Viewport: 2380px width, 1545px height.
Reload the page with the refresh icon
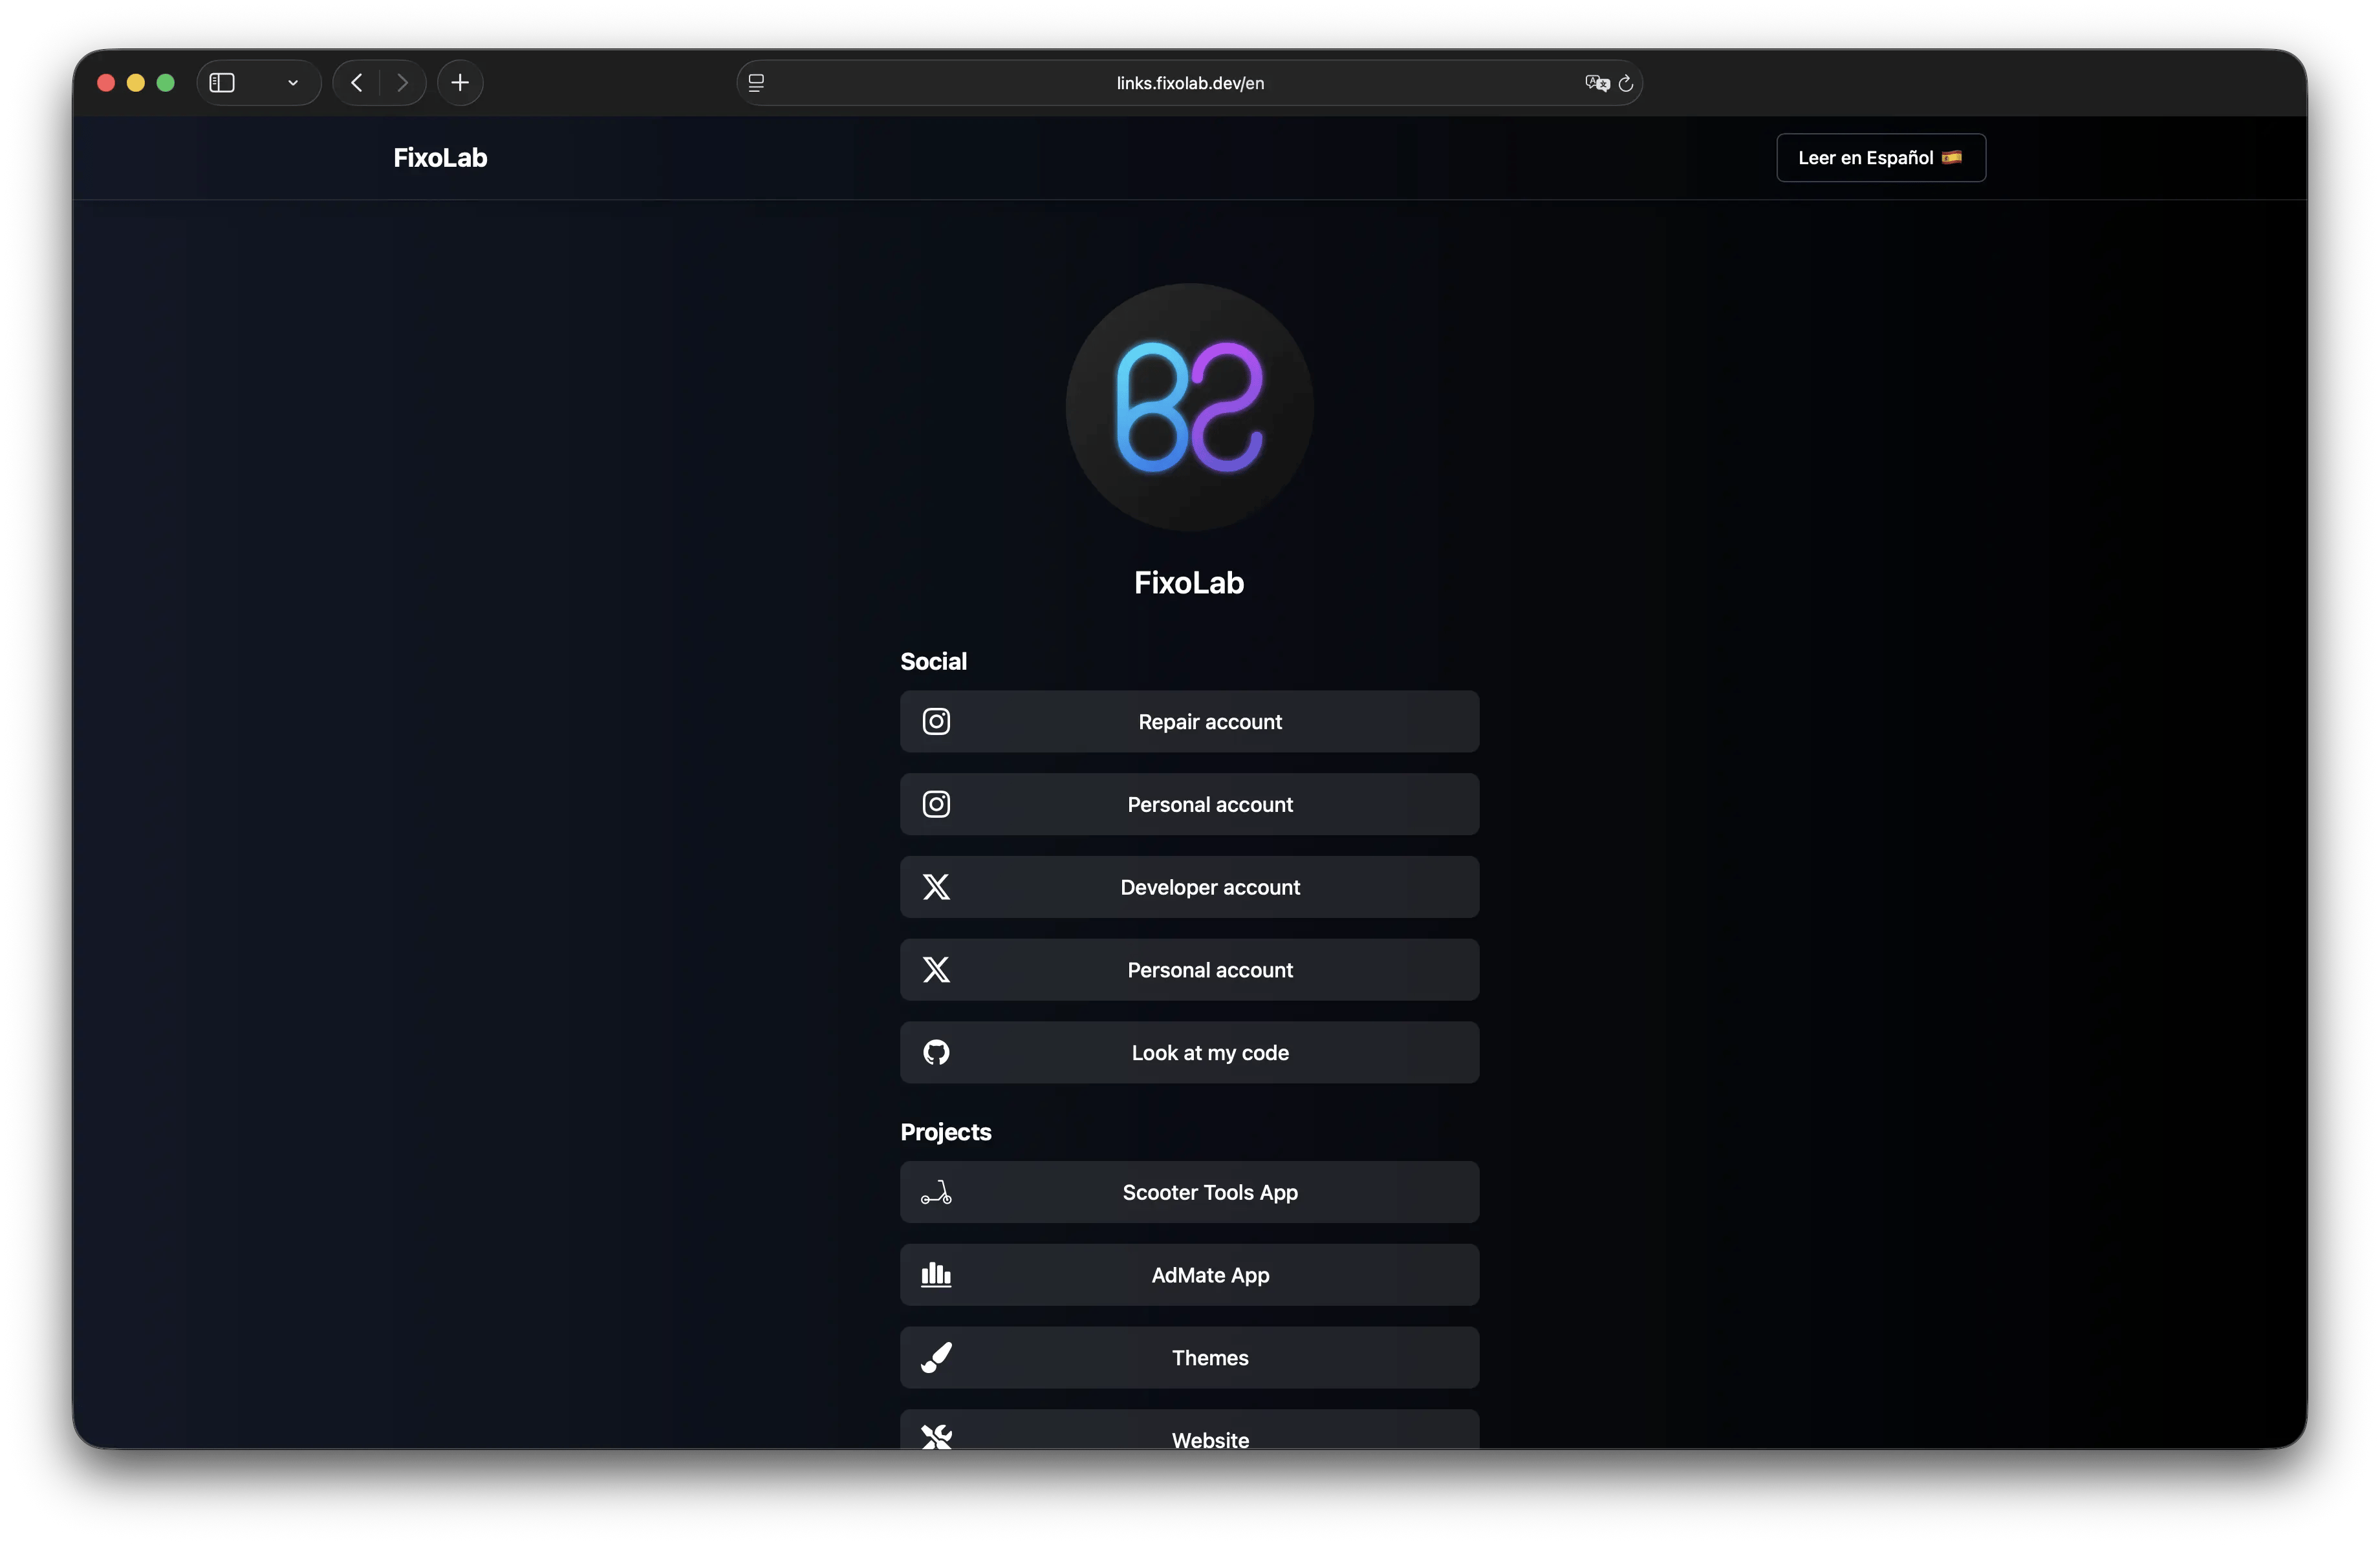pos(1626,83)
